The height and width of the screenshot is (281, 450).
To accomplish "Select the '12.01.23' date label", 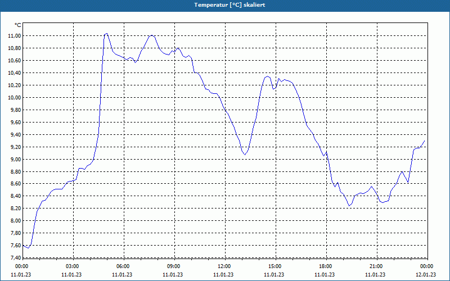I will 426,274.
